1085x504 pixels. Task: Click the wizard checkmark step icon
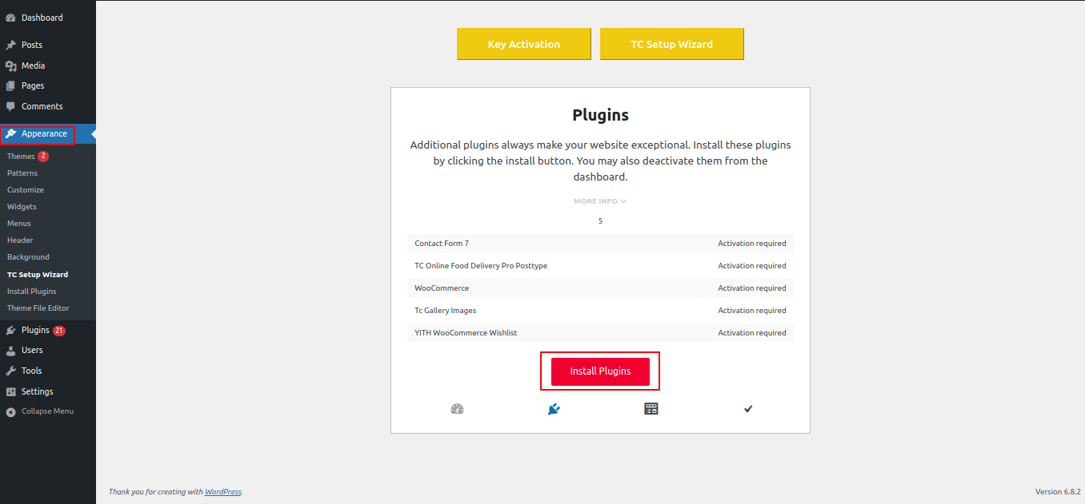[x=748, y=409]
